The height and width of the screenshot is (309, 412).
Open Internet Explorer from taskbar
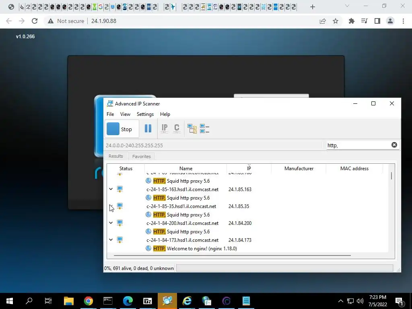pyautogui.click(x=187, y=301)
